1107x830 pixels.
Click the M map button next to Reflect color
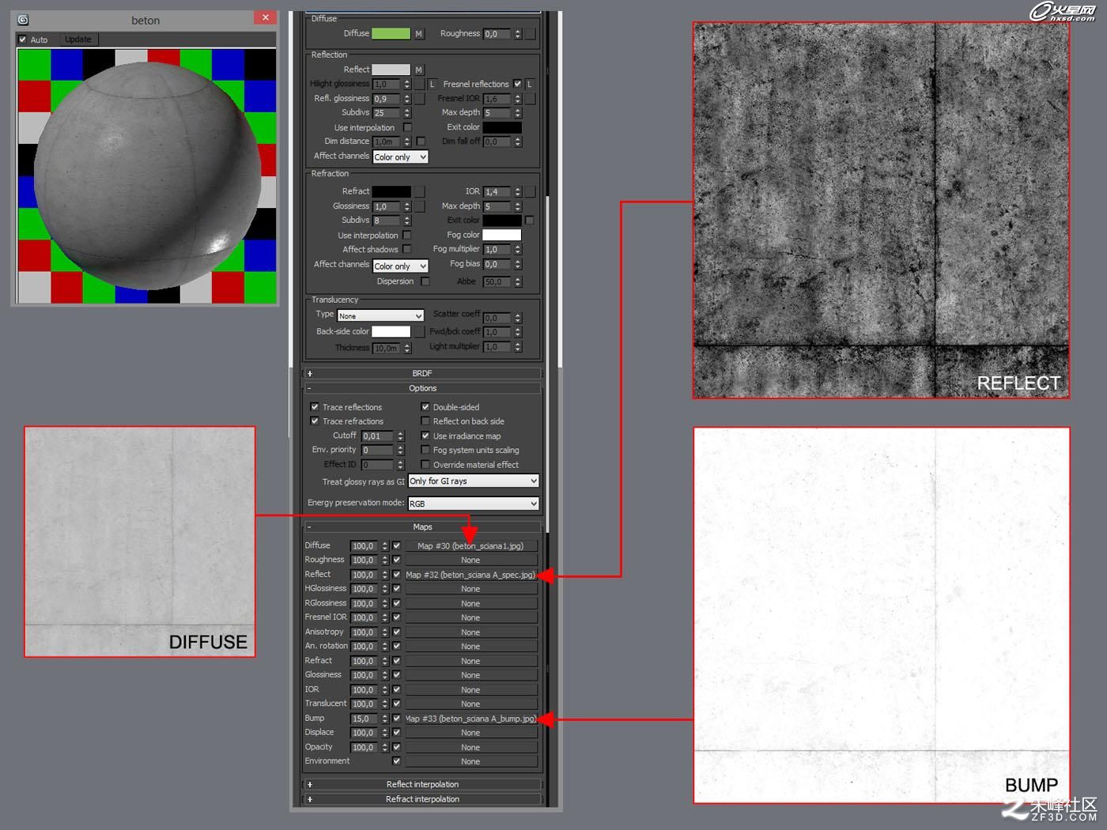(x=418, y=70)
